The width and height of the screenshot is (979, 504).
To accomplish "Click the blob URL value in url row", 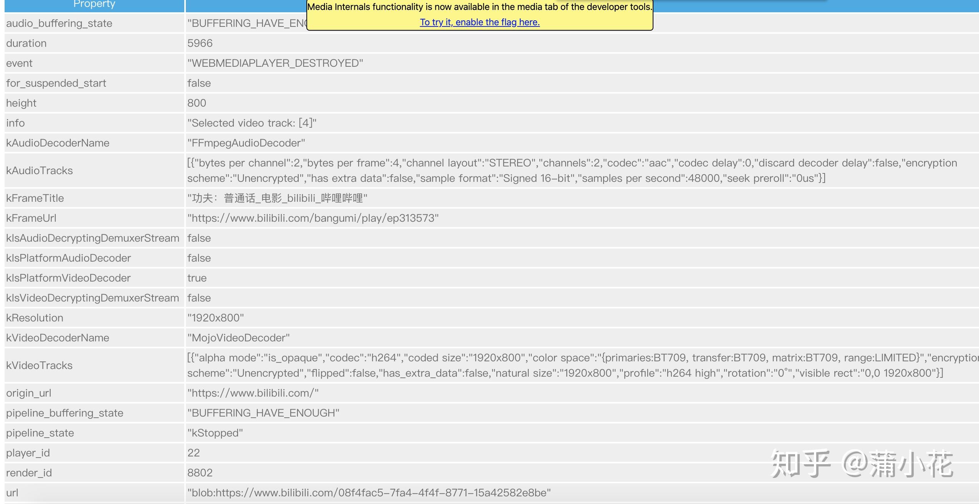I will (x=369, y=492).
